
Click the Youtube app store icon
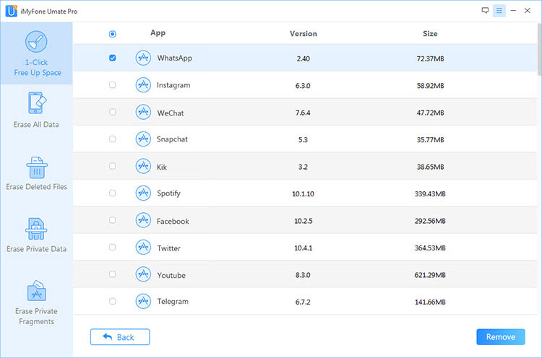[143, 274]
